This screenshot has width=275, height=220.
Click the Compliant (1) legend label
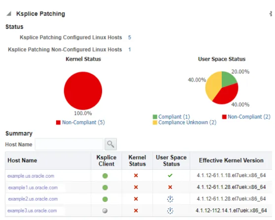(x=174, y=117)
